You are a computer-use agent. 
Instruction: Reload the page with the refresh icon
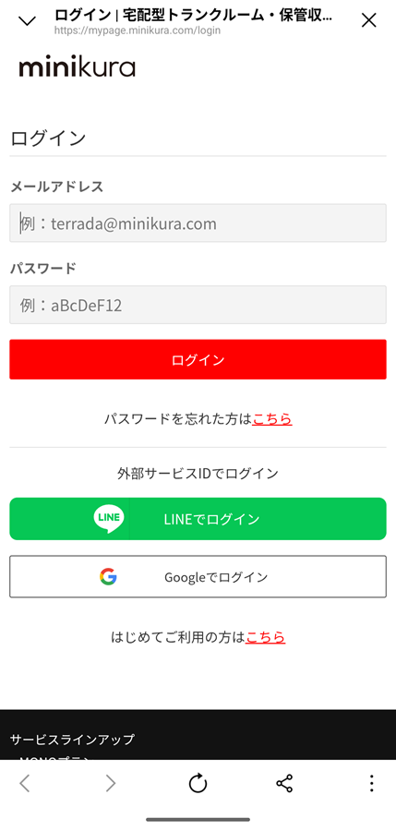pyautogui.click(x=198, y=783)
